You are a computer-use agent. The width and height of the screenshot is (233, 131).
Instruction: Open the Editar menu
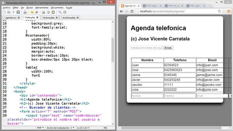pos(16,8)
